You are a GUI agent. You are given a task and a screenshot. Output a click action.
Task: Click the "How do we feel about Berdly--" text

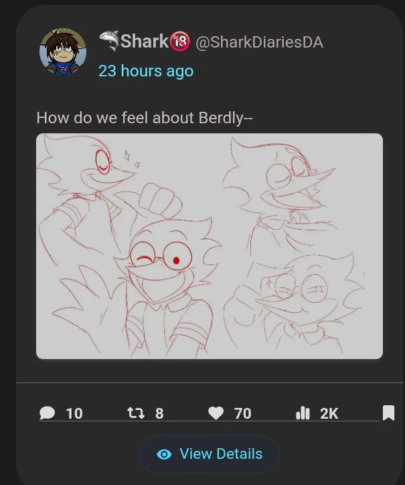[x=145, y=118]
